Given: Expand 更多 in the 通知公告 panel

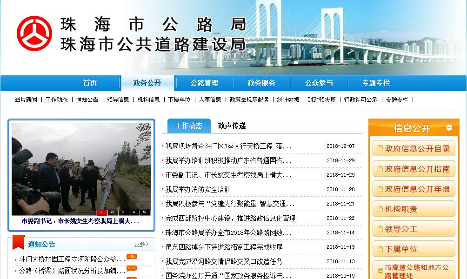Looking at the screenshot, I should point(141,244).
